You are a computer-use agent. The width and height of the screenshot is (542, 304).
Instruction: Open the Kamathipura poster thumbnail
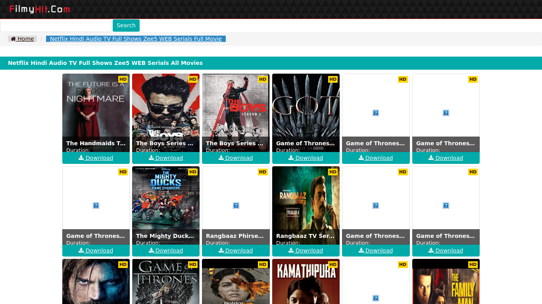306,283
